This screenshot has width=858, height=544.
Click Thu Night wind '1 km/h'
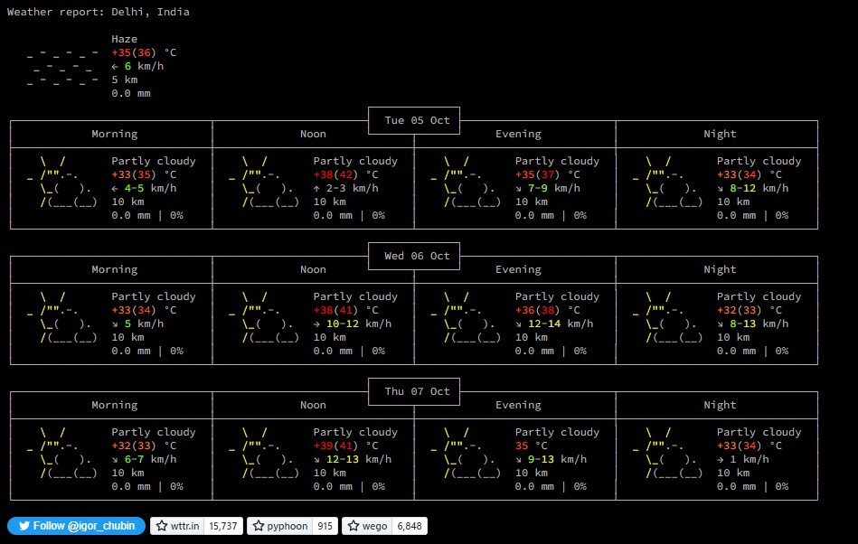click(x=750, y=459)
